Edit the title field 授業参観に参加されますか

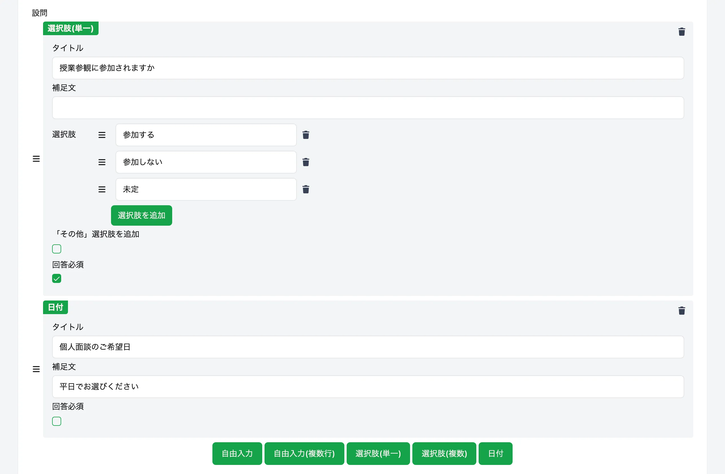pos(368,68)
